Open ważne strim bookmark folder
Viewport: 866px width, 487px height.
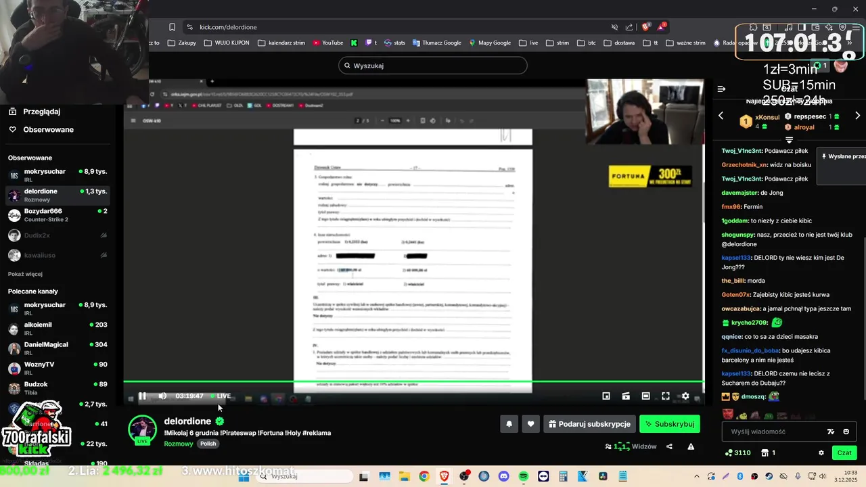pyautogui.click(x=685, y=43)
